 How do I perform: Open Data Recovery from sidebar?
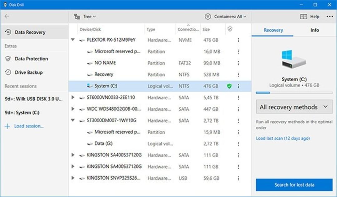pos(34,32)
